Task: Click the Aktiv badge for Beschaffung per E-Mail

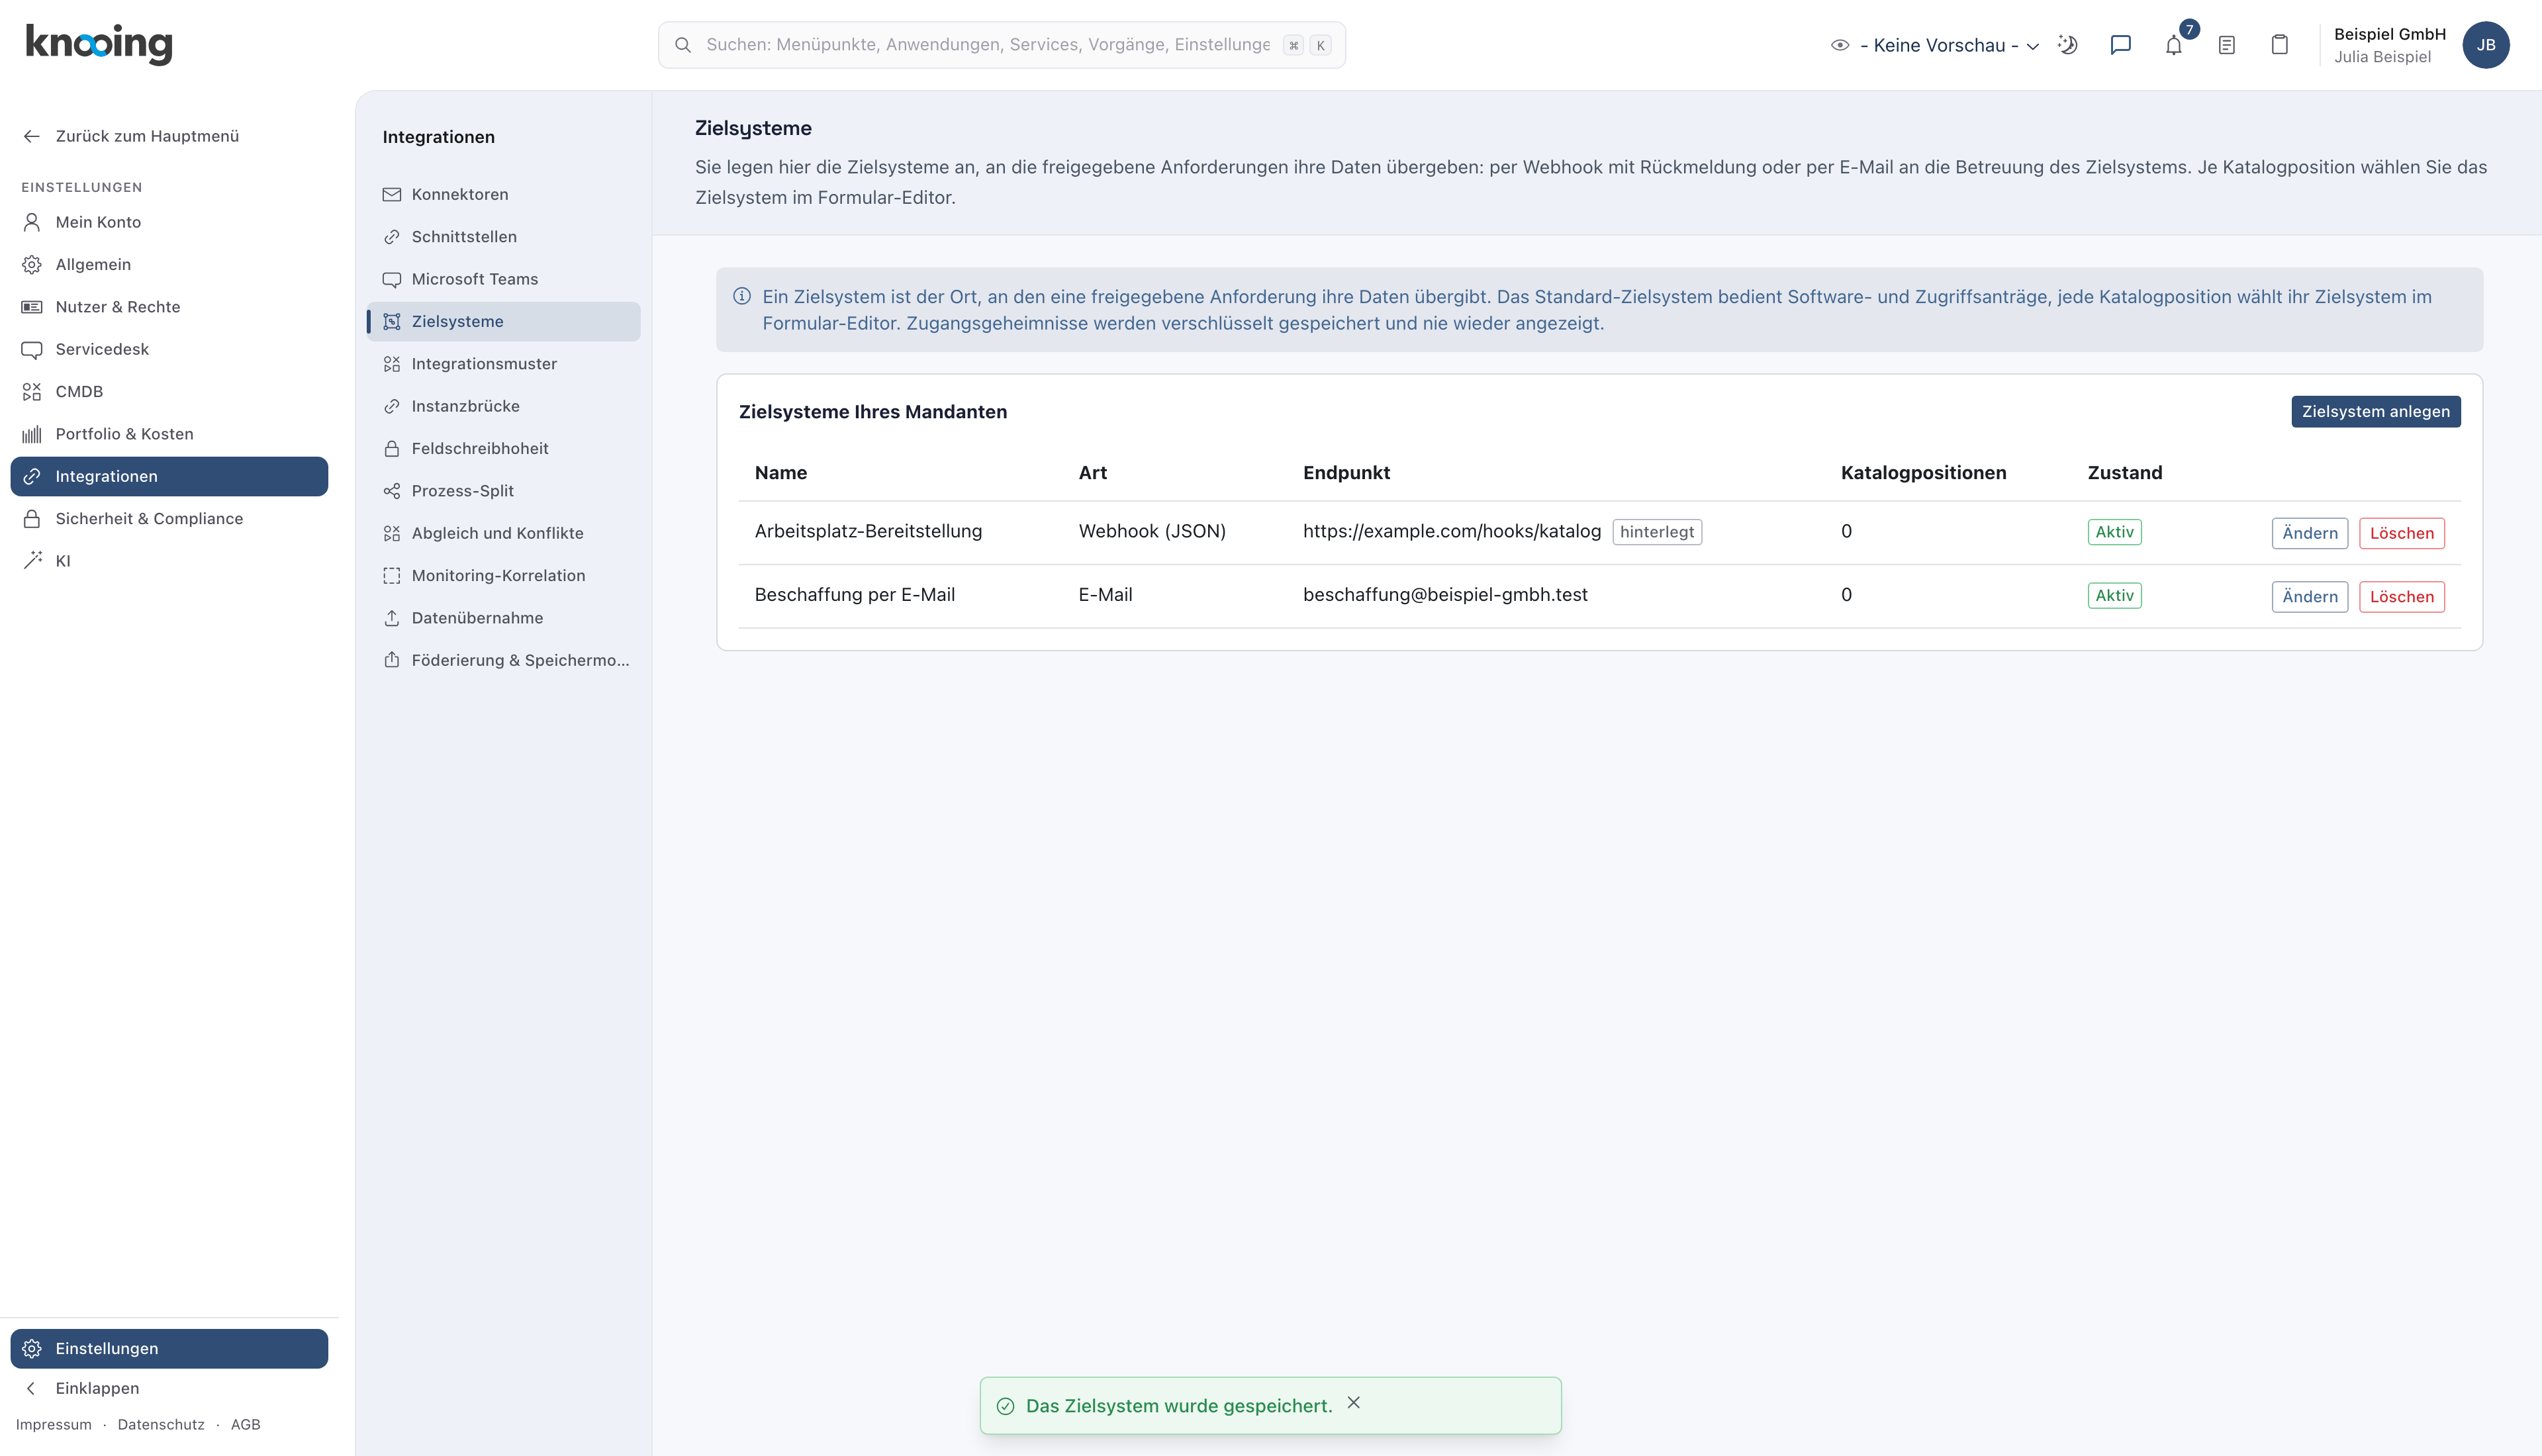Action: point(2114,595)
